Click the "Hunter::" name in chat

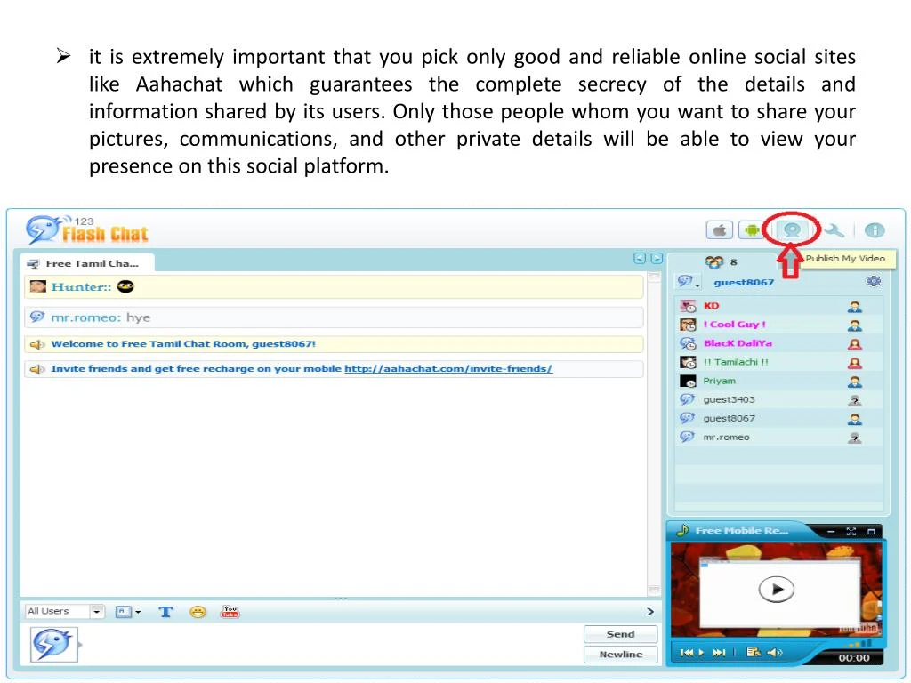pos(81,287)
